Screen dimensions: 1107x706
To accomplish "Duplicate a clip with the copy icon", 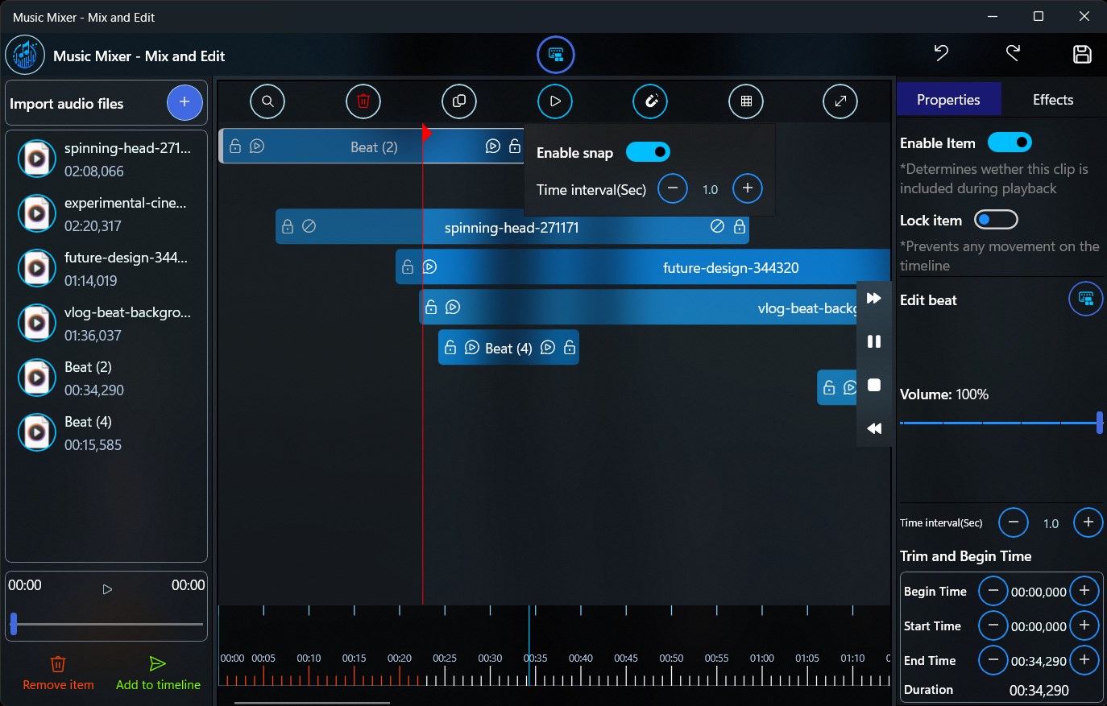I will pos(458,101).
